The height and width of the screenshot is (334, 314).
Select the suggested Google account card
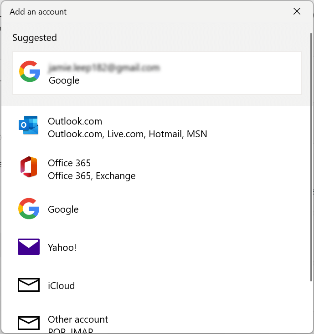157,73
